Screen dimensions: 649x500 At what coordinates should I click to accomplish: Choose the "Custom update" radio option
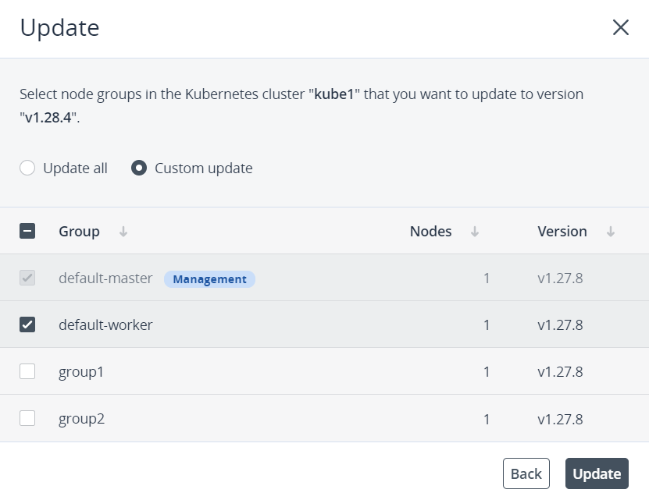click(x=139, y=168)
